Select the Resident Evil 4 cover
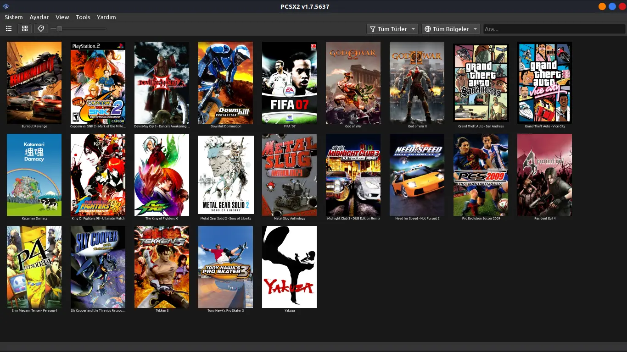The image size is (627, 352). 544,175
